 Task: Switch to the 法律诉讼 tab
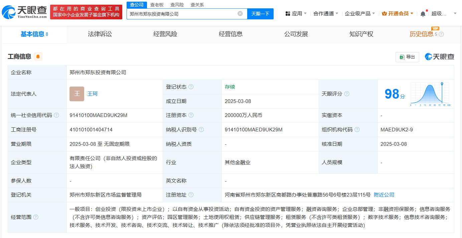point(100,34)
